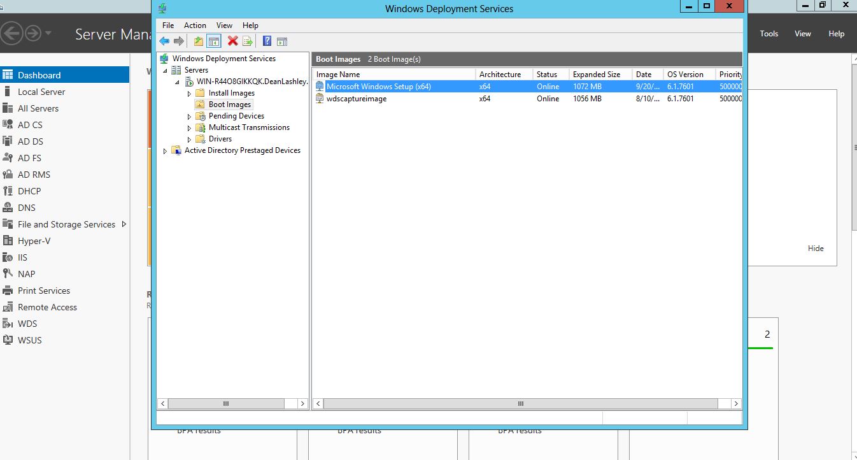Click the Up One Level folder icon

coord(199,41)
